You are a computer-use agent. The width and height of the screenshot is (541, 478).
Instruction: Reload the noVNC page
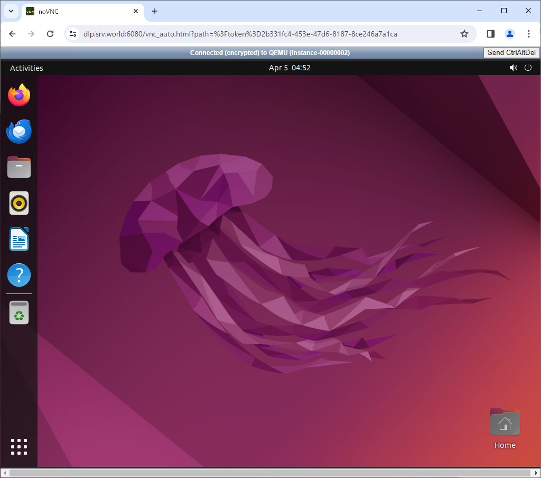[x=50, y=34]
